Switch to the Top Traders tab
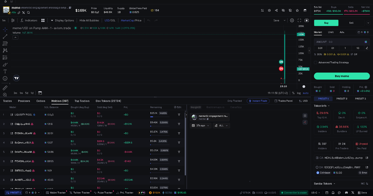Screen dimensions: 373x196 pyautogui.click(x=82, y=101)
